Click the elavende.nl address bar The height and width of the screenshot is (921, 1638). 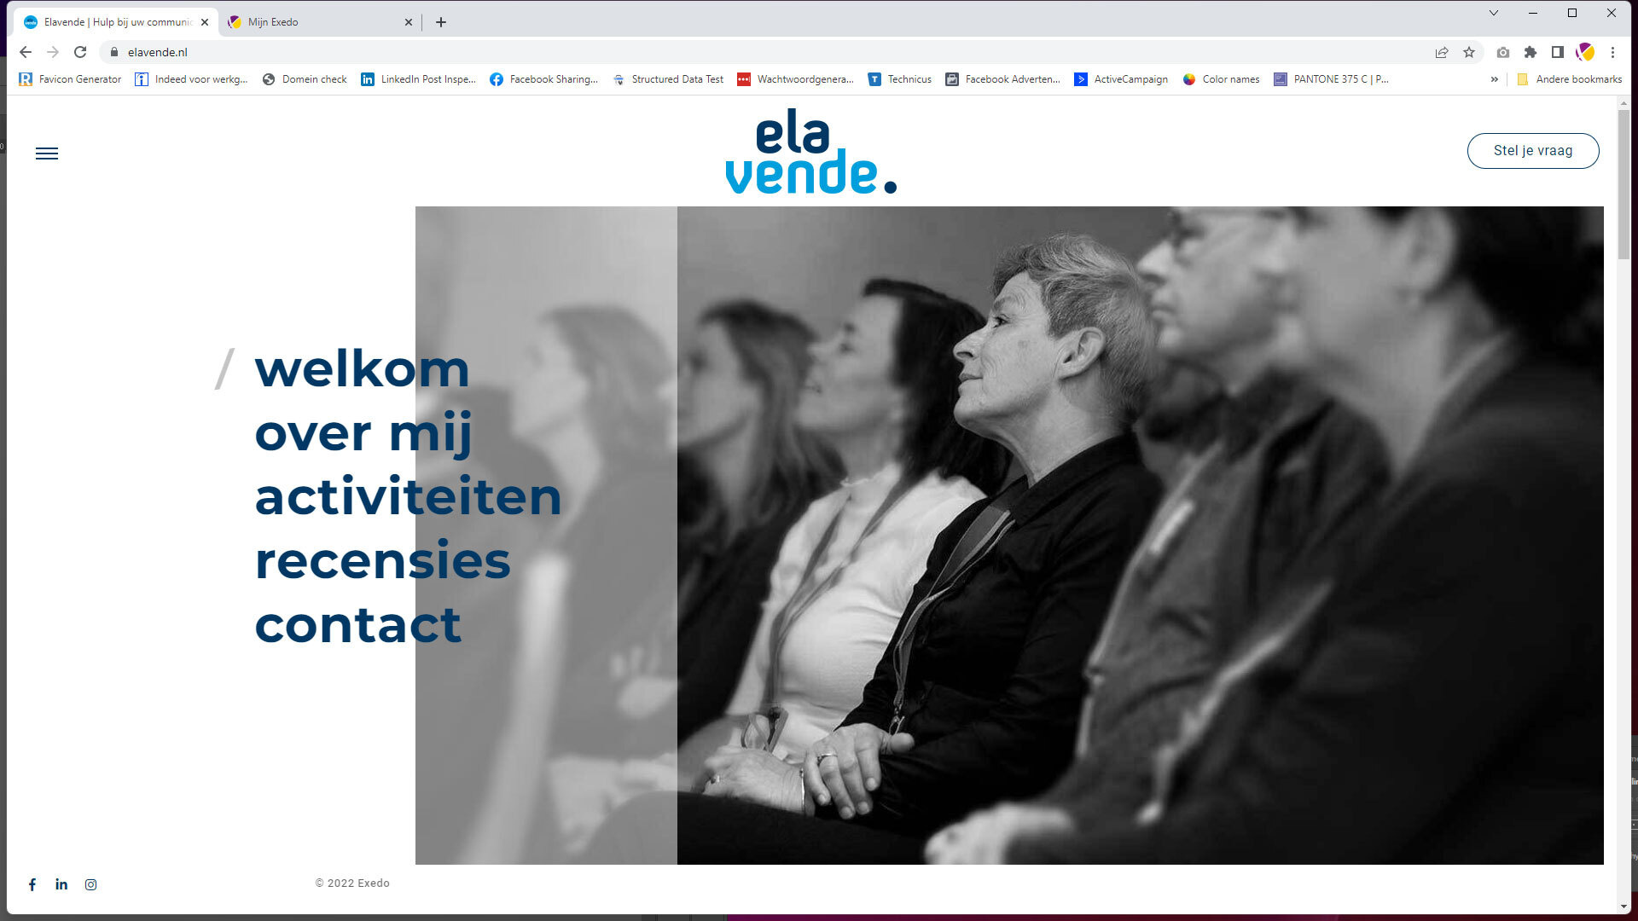(768, 52)
